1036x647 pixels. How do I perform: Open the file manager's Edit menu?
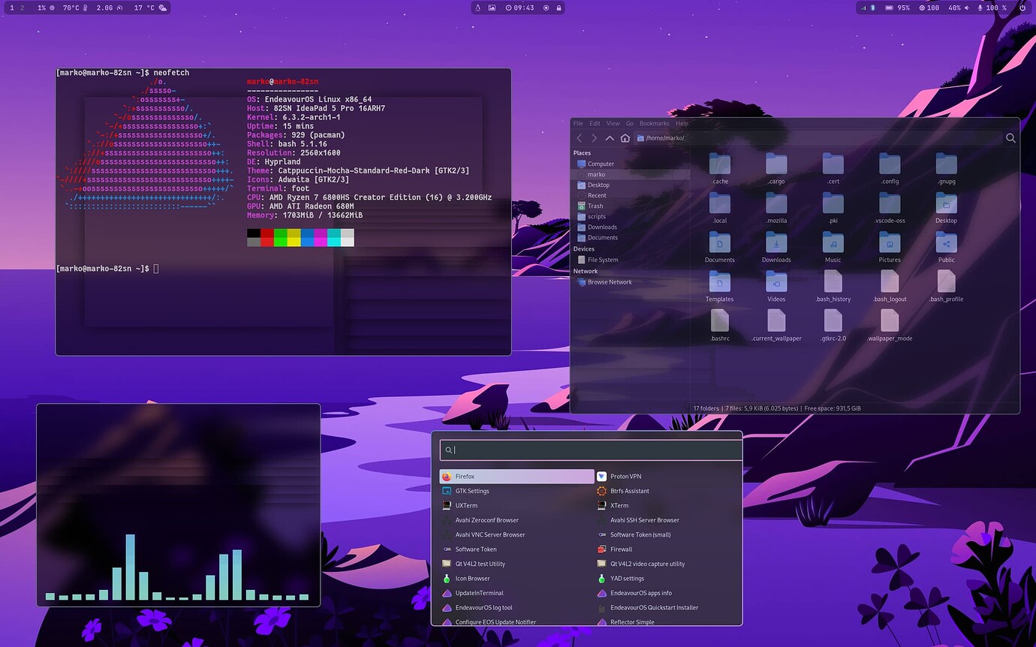[595, 123]
